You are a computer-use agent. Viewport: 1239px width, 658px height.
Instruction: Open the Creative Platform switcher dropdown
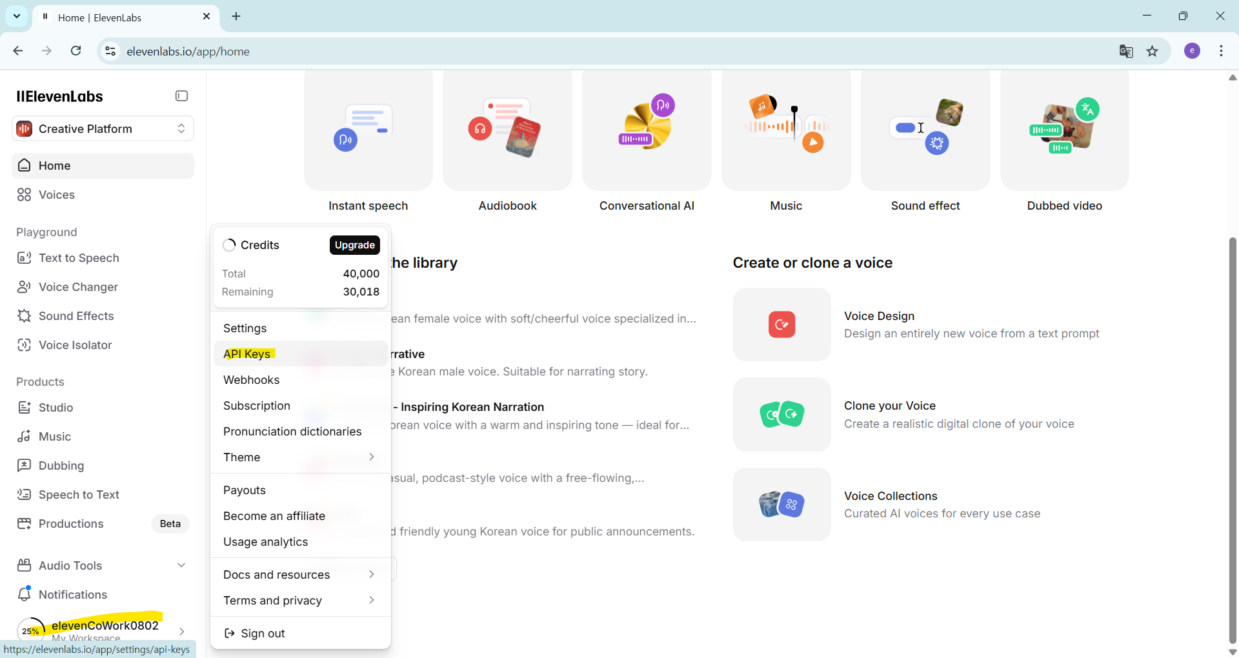[103, 128]
